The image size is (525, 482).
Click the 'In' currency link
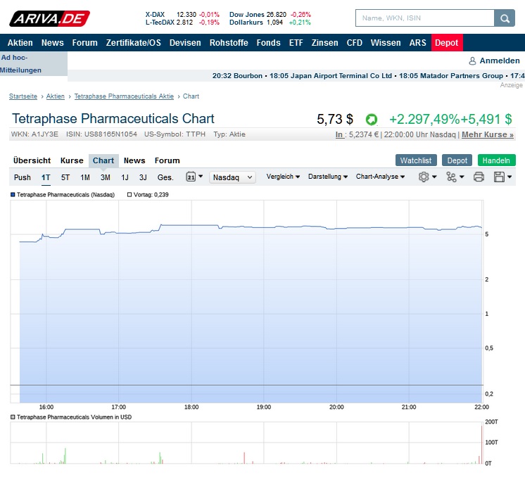coord(339,134)
